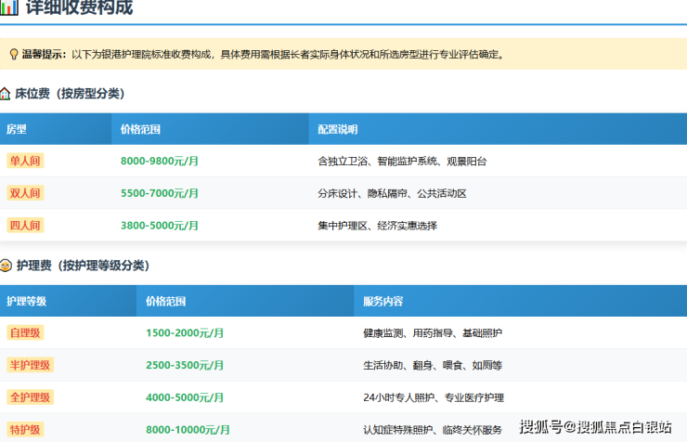Click the lightbulb icon before 温馨提示
This screenshot has width=687, height=442.
coord(13,55)
